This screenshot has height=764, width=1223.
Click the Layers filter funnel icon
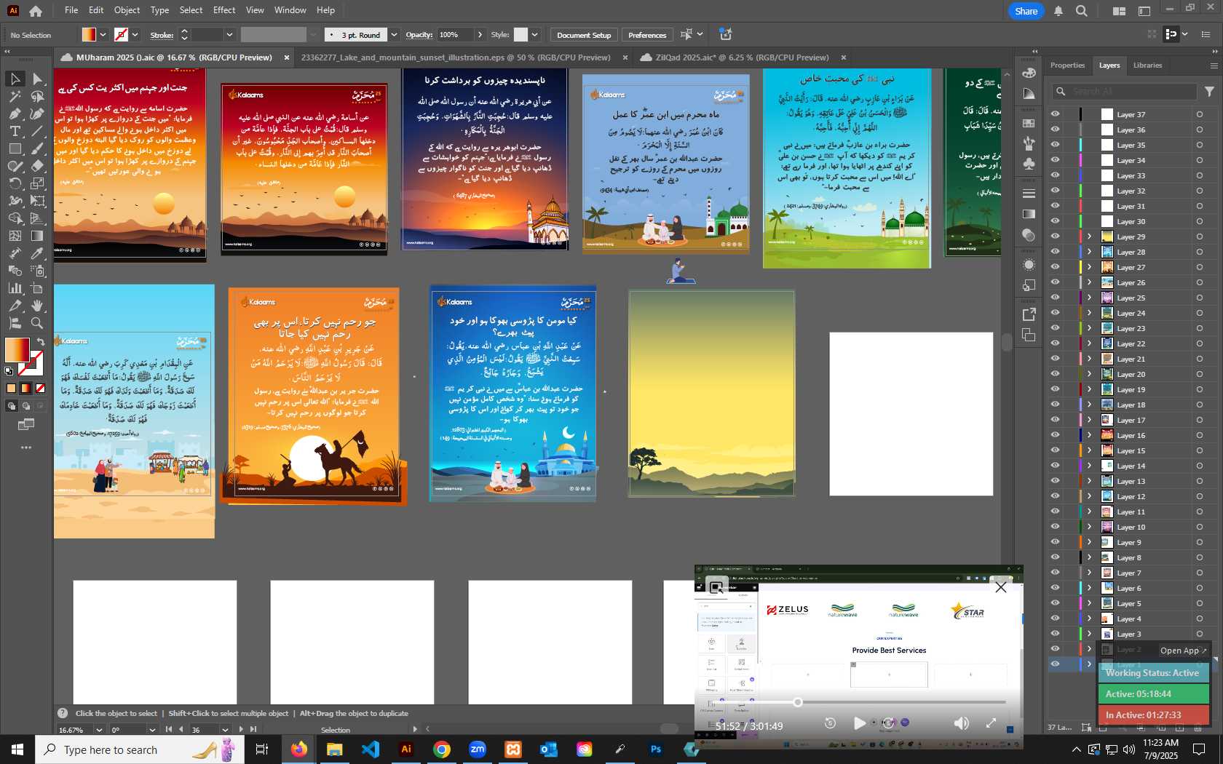(x=1209, y=92)
